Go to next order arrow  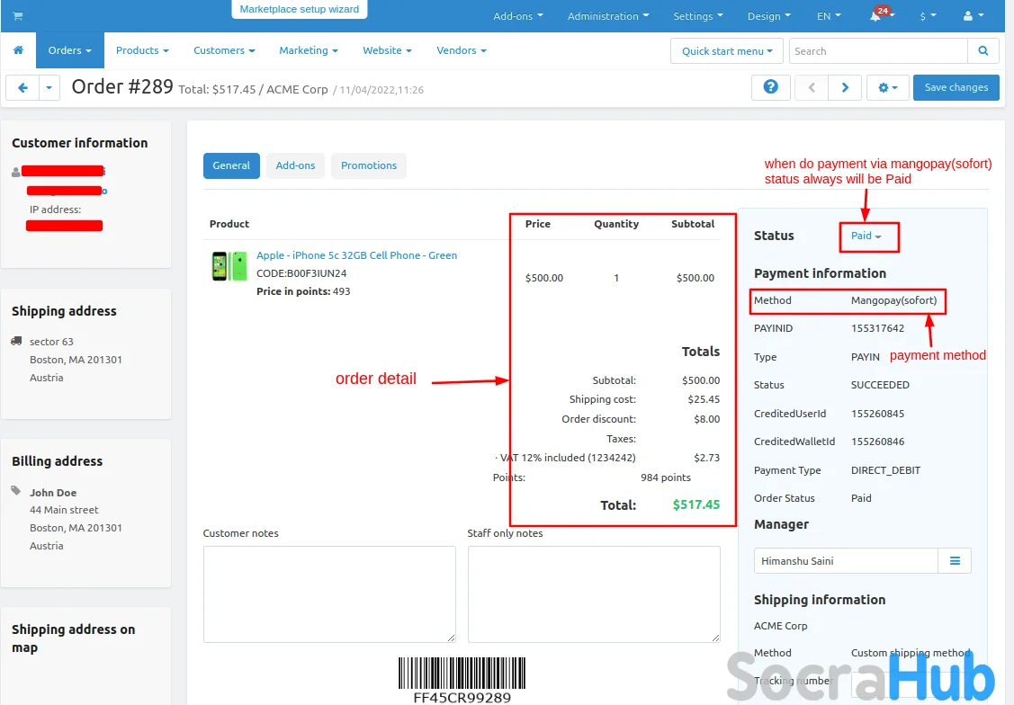pos(845,87)
